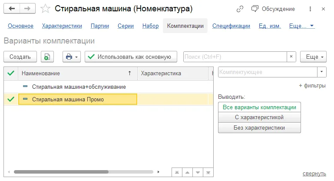
Task: Move down one row in the list
Action: tap(198, 172)
